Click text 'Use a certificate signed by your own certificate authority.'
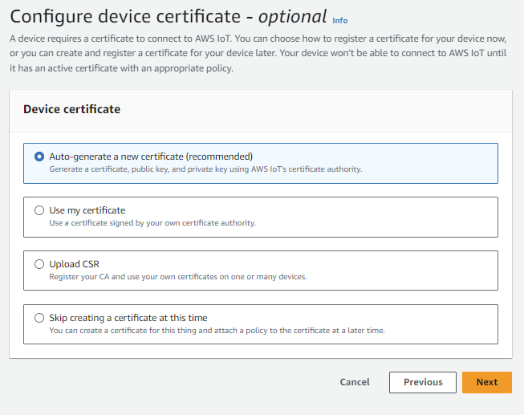Image resolution: width=524 pixels, height=415 pixels. click(152, 223)
